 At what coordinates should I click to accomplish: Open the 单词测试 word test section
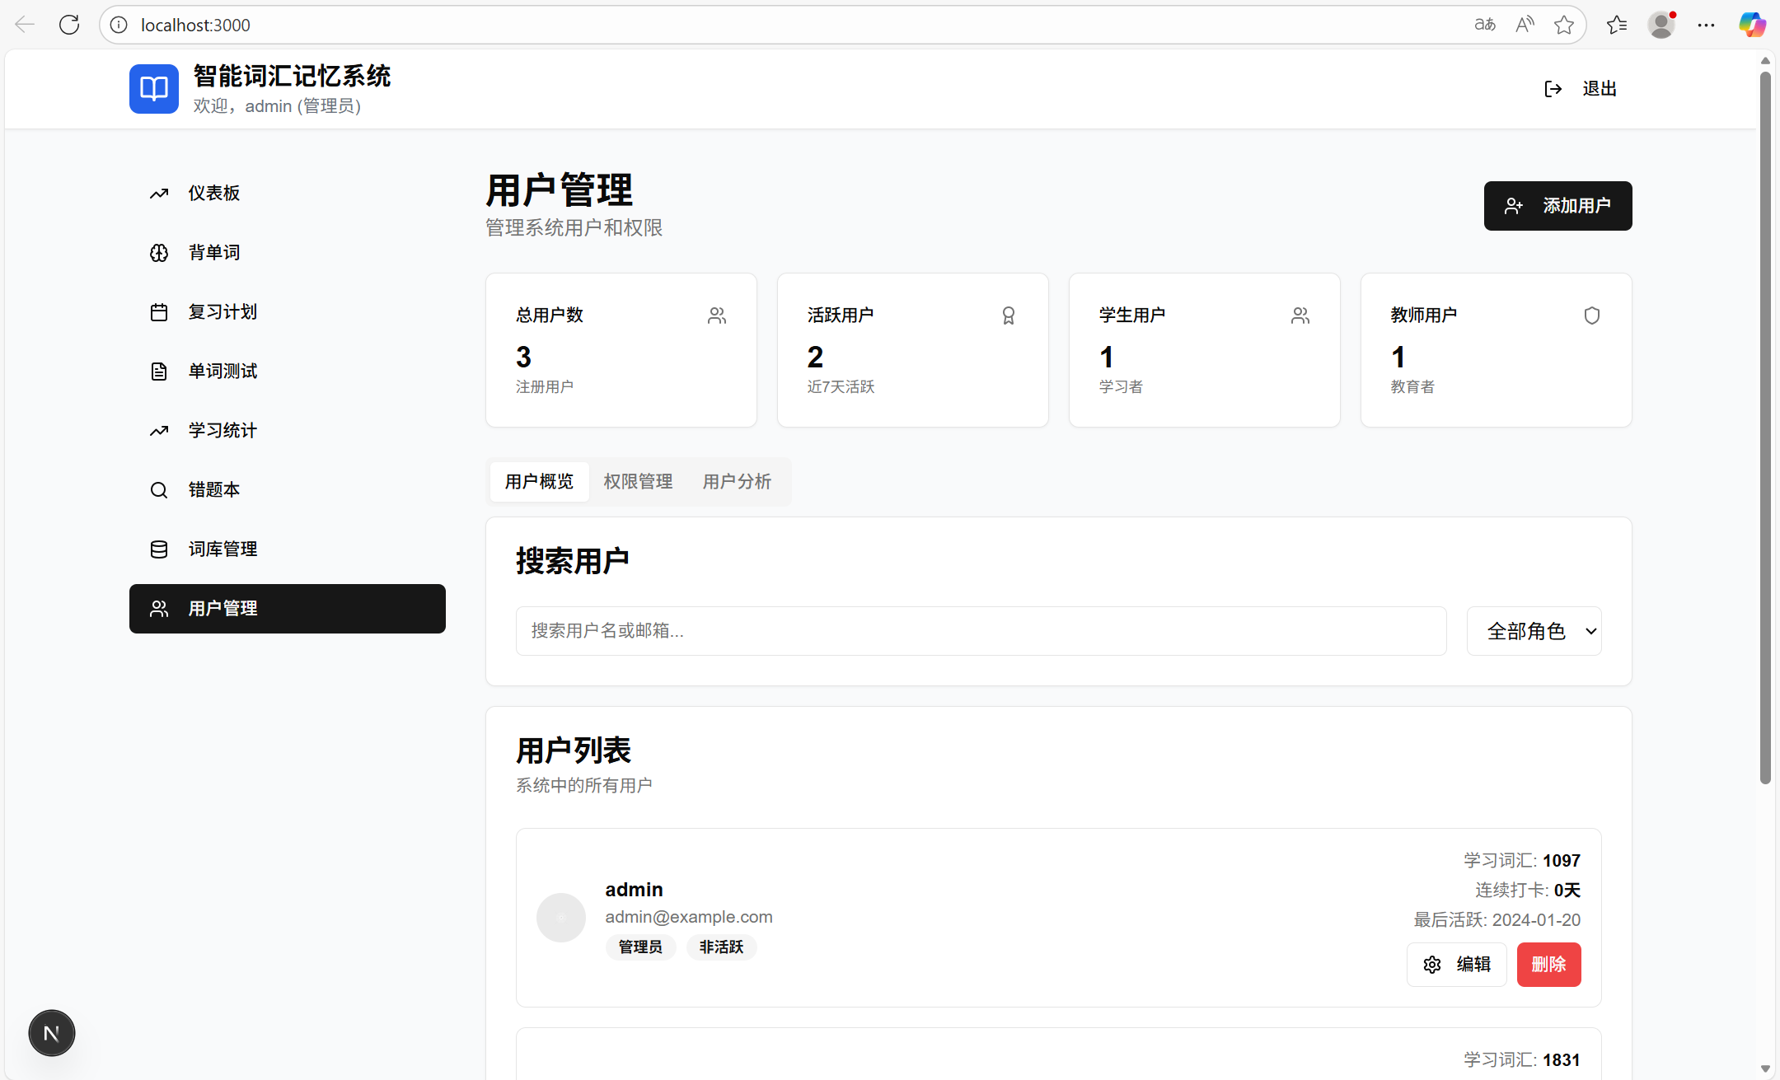[222, 371]
